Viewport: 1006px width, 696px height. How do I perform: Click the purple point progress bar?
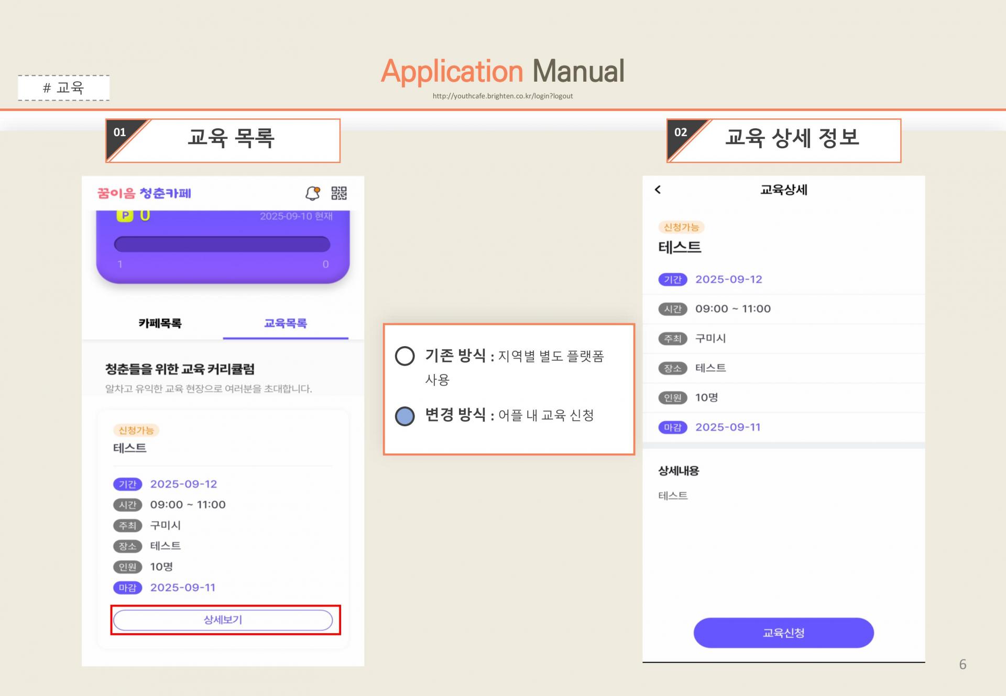(222, 244)
